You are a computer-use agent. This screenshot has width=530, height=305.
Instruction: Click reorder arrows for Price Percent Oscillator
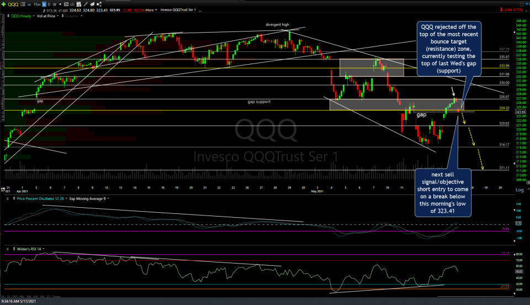tap(14, 198)
